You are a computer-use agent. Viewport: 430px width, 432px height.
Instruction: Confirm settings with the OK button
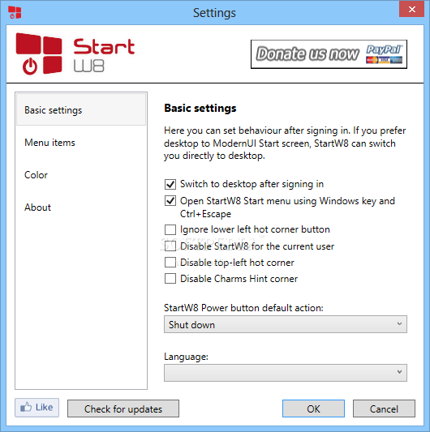tap(313, 408)
